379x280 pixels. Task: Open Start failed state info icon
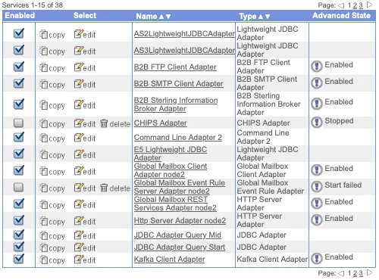pos(317,186)
